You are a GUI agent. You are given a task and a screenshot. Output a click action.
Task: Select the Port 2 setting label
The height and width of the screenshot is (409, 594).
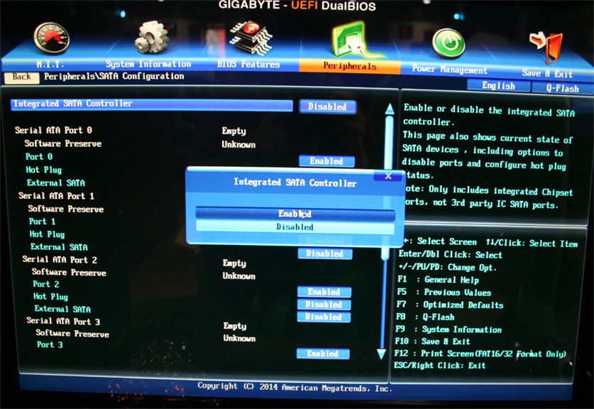tap(46, 284)
